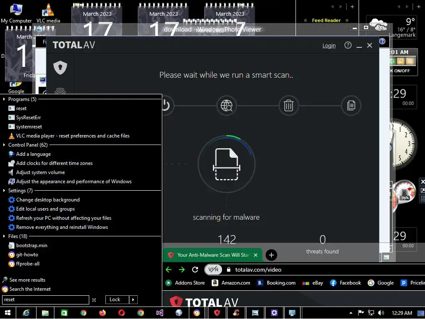Click the Lock button
Screen dimensions: 425x319
(x=117, y=299)
